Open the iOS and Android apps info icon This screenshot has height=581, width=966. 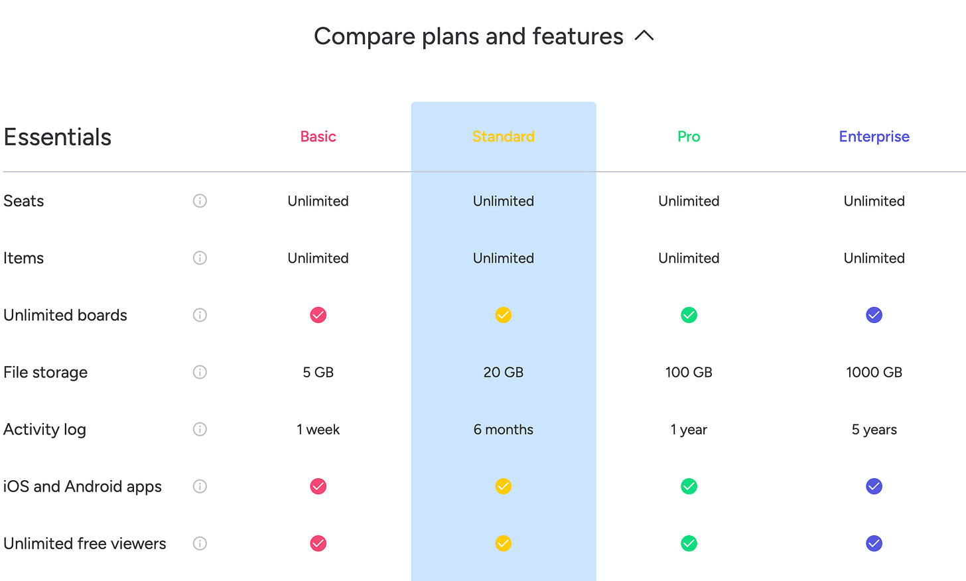tap(200, 486)
